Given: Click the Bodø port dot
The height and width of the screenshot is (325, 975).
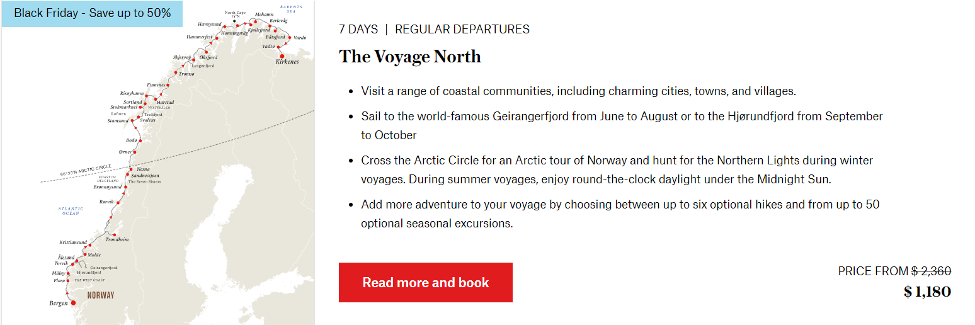Looking at the screenshot, I should (x=140, y=140).
